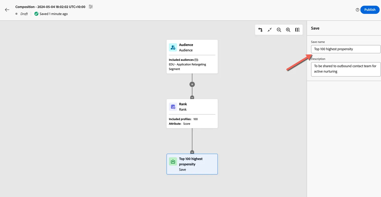The height and width of the screenshot is (197, 381).
Task: Open the help question mark icon
Action: [357, 10]
